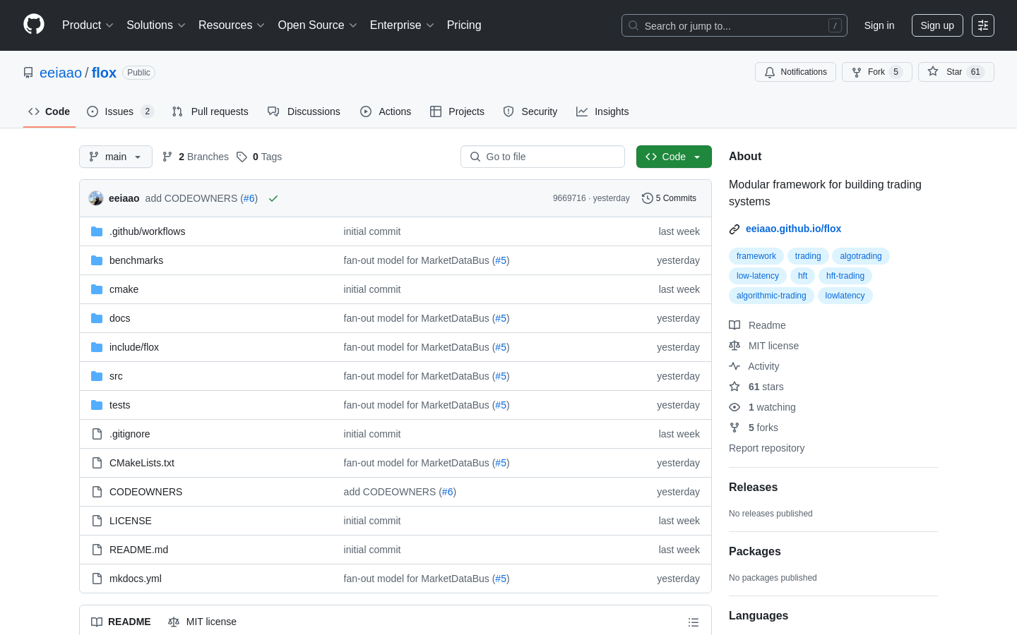Expand the Enterprise menu
The width and height of the screenshot is (1017, 635).
click(402, 25)
